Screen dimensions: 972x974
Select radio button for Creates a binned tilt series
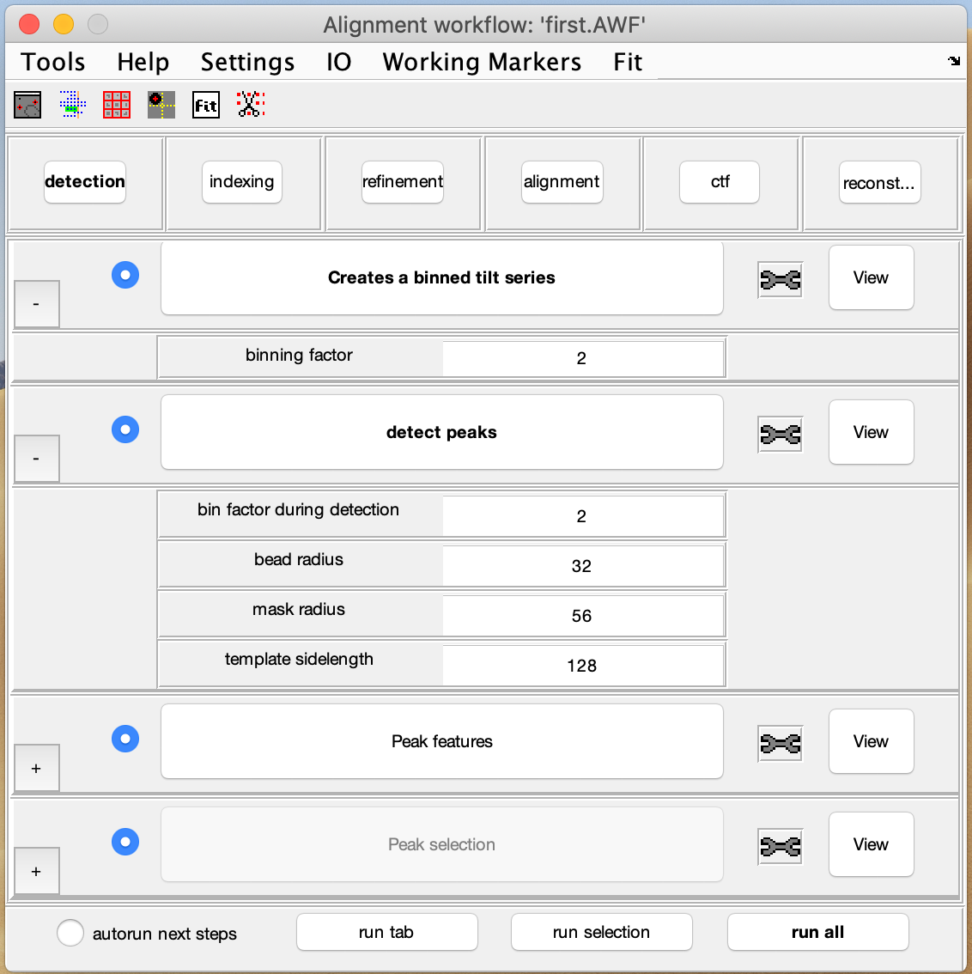click(x=125, y=275)
